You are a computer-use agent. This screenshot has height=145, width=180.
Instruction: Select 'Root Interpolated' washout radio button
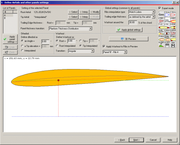click(x=57, y=46)
